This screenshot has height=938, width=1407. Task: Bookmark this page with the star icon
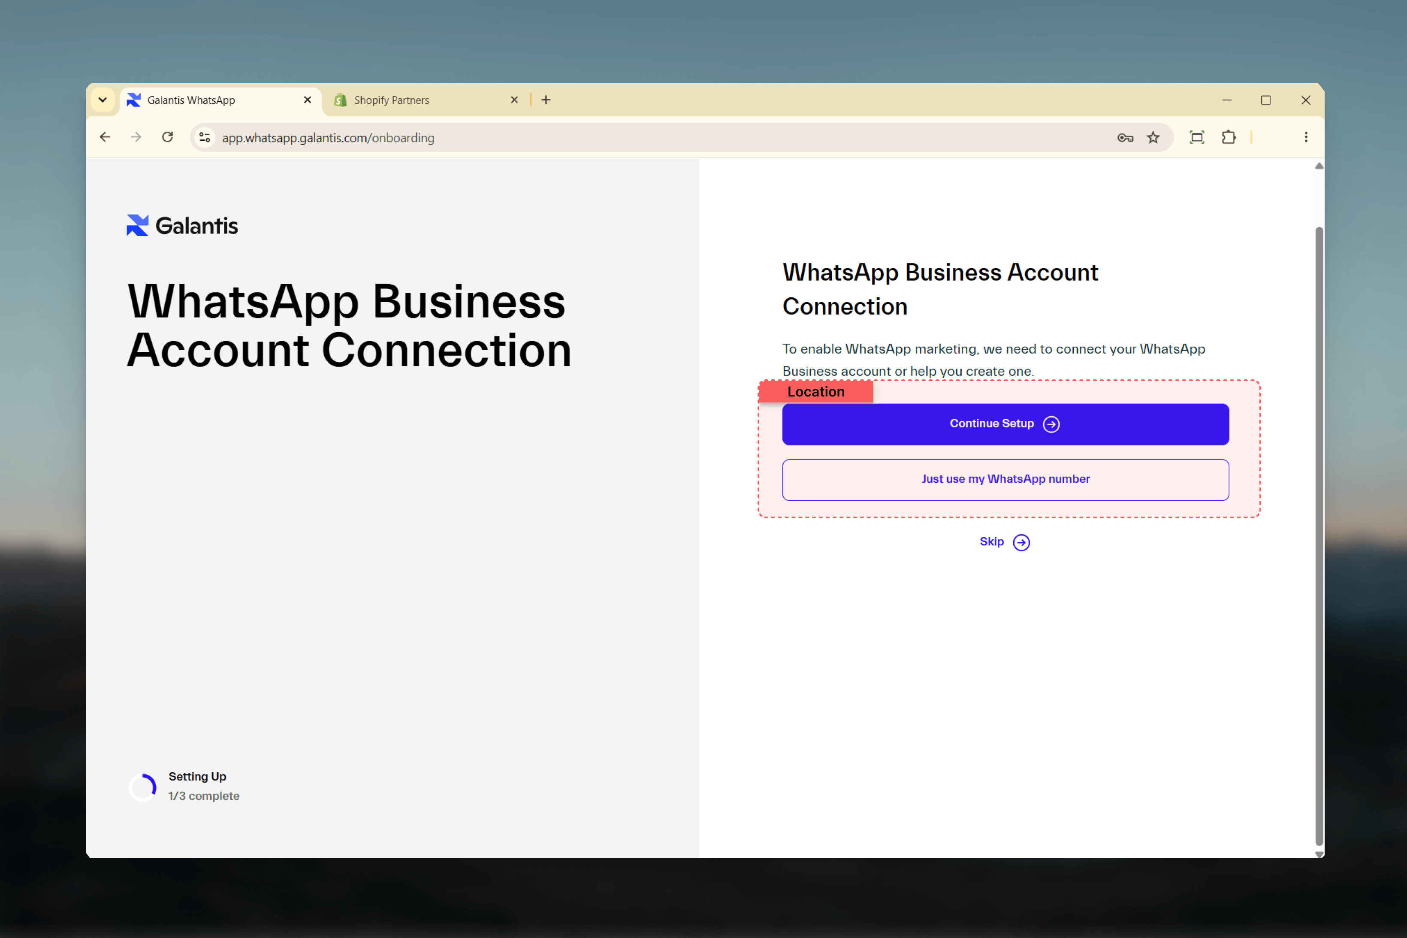pyautogui.click(x=1153, y=138)
